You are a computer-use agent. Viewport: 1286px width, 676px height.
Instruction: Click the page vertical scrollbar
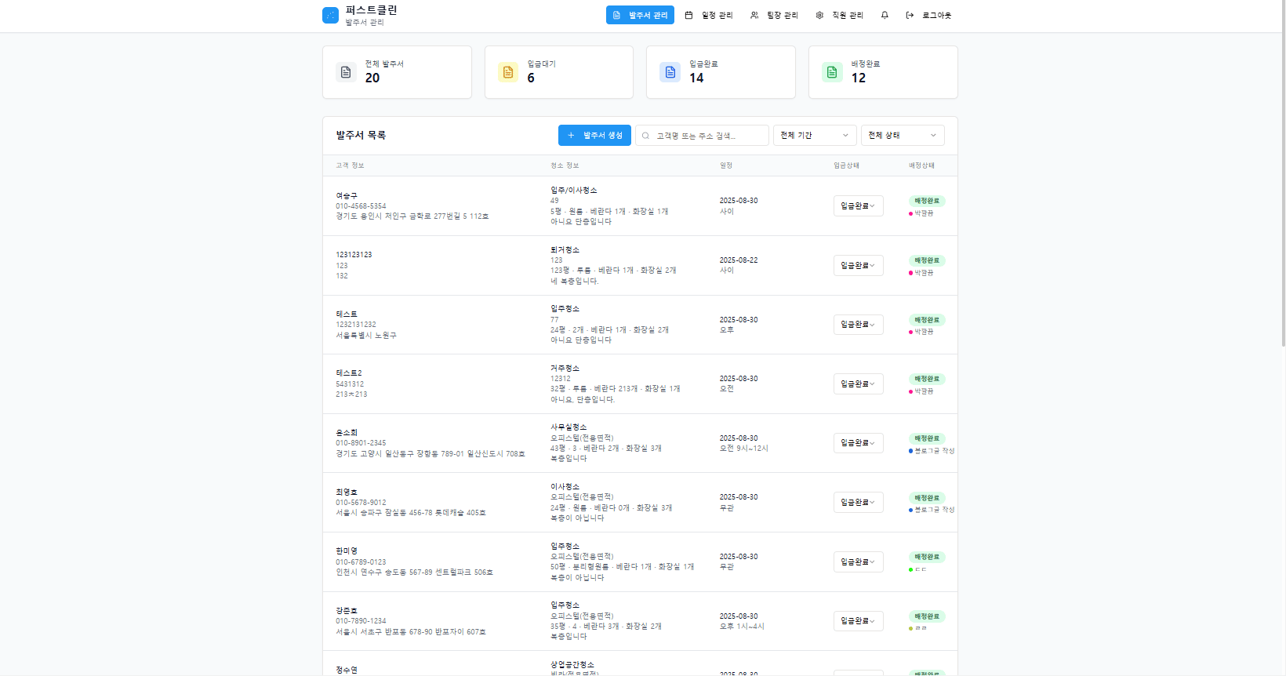click(1283, 174)
